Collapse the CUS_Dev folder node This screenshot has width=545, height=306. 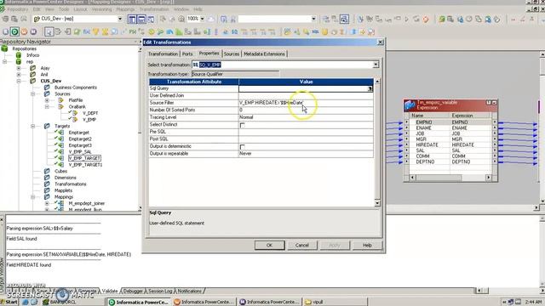coord(19,81)
